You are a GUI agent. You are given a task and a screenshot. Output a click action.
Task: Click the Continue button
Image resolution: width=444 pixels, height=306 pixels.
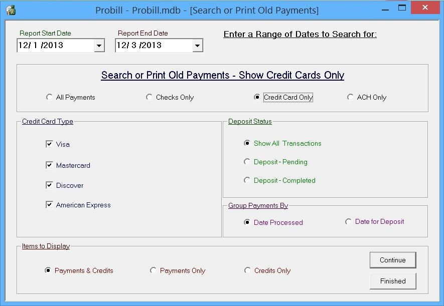(392, 260)
